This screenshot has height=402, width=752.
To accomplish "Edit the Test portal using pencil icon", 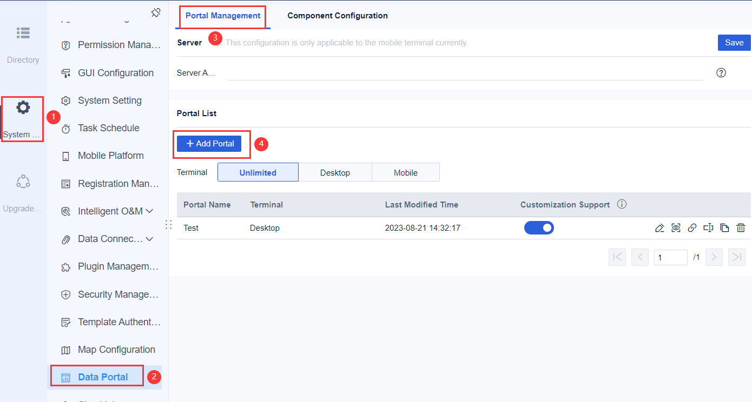I will click(x=659, y=227).
